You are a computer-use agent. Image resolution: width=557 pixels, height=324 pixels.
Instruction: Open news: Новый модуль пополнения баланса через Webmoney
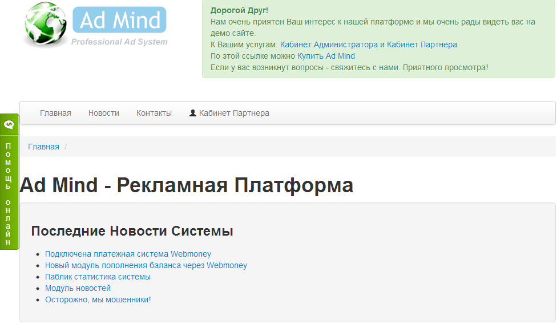[x=146, y=265]
